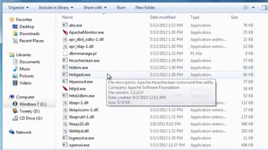Click PL File type cell
Image resolution: width=268 pixels, height=150 pixels.
tap(196, 53)
